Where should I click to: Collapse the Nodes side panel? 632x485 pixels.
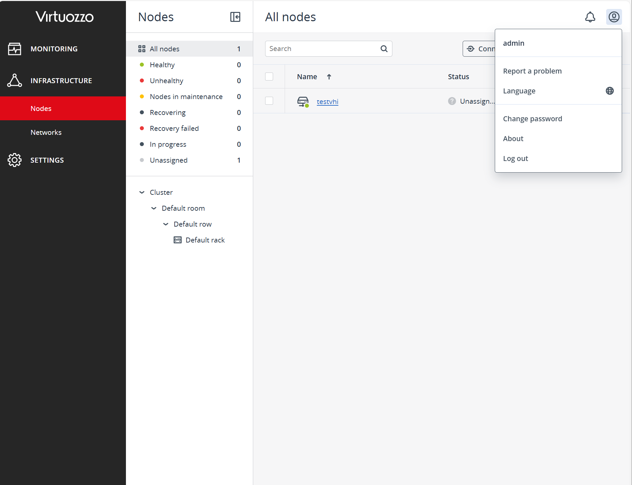235,17
